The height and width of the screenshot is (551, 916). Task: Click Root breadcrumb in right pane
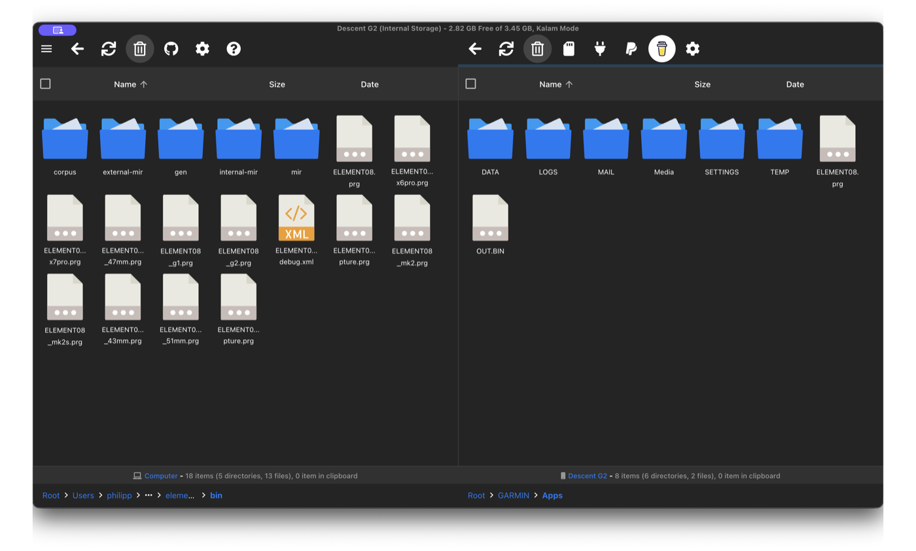pos(476,495)
